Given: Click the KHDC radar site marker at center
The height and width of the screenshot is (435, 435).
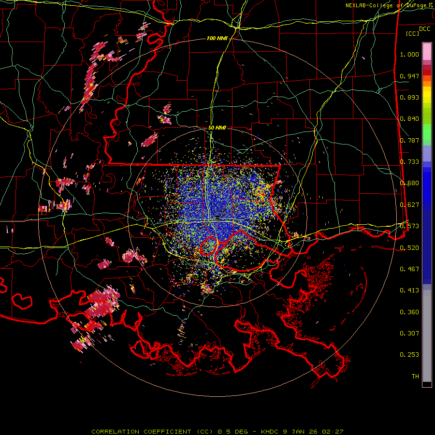Looking at the screenshot, I should 218,217.
